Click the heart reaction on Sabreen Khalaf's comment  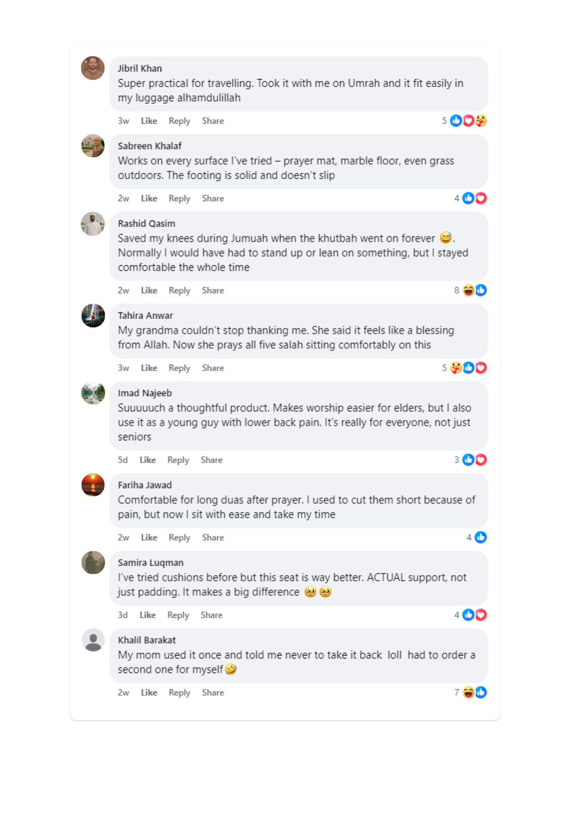tap(481, 198)
